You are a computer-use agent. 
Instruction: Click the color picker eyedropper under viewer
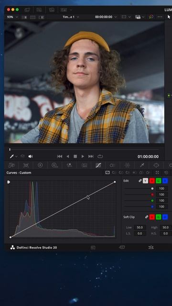[x=12, y=156]
